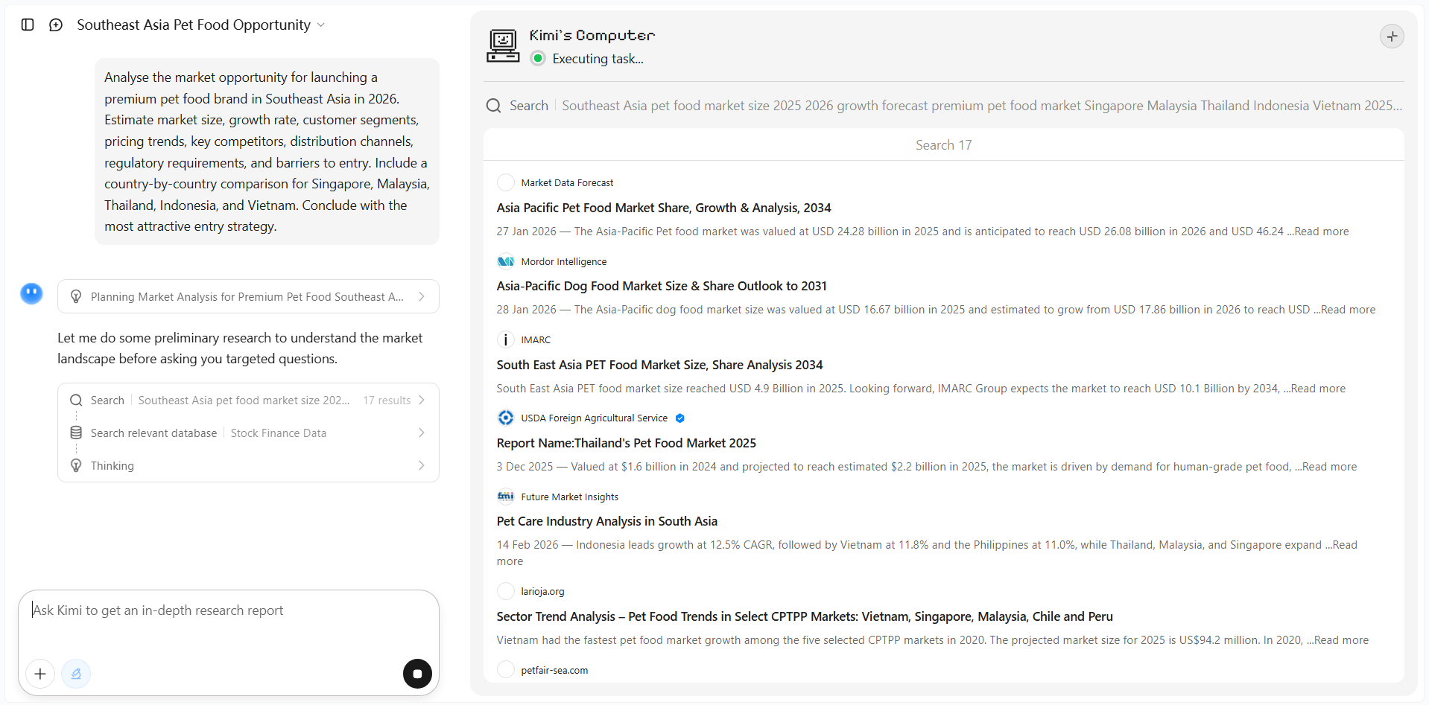Click the USDA Foreign Agricultural Service logo
The height and width of the screenshot is (705, 1429).
tap(506, 418)
